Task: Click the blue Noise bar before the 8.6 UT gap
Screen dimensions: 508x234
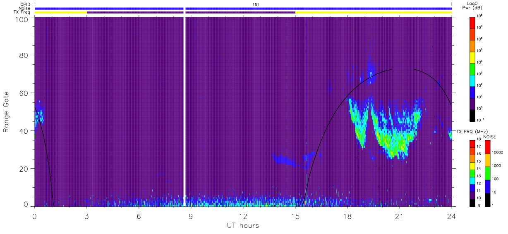Action: (x=109, y=8)
